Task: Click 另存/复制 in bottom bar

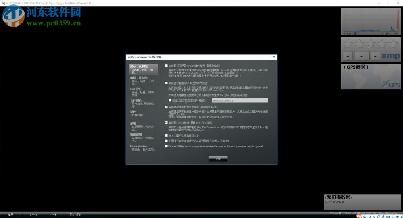Action: click(x=75, y=214)
